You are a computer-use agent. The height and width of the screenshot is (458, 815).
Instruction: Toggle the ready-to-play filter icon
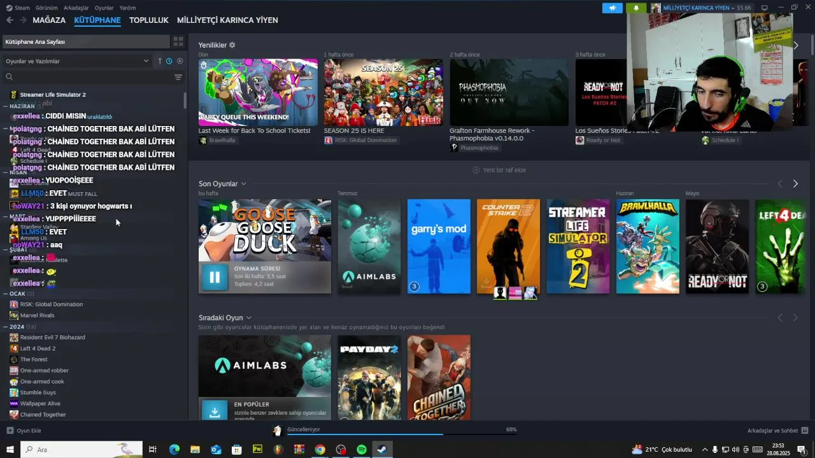180,61
